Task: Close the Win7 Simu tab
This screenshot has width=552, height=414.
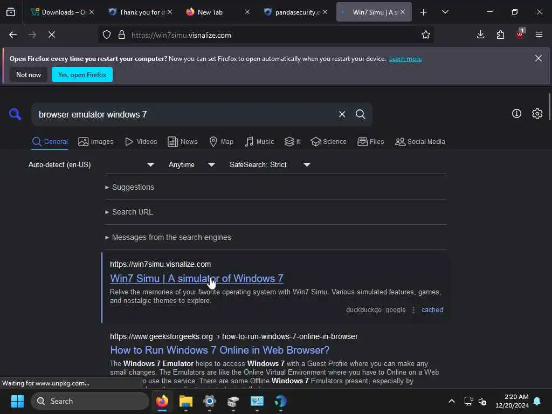Action: [402, 12]
